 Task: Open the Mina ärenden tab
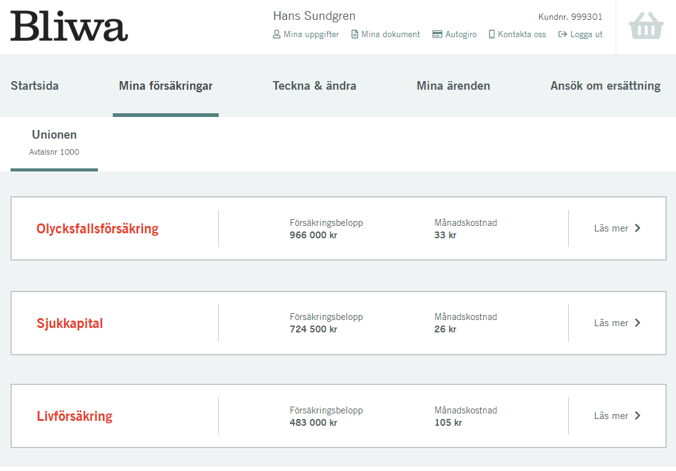pos(453,85)
